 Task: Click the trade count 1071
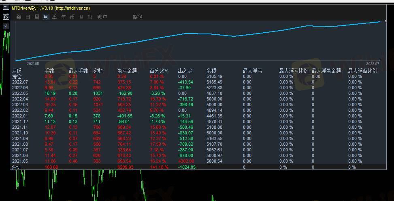click(x=98, y=105)
